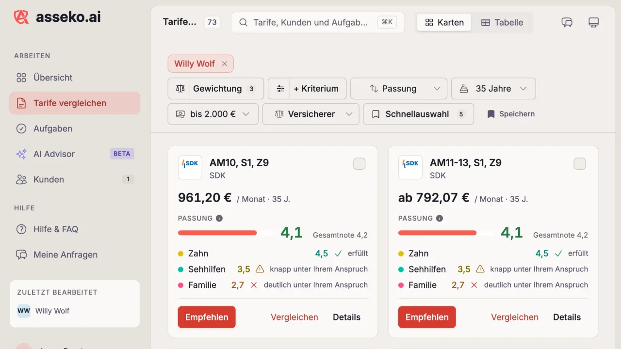Click the info icon beside PASSUNG on AM11-13 card
Viewport: 621px width, 349px height.
click(440, 218)
